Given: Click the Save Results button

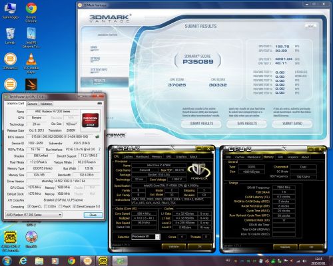Looking at the screenshot, I should point(247,124).
